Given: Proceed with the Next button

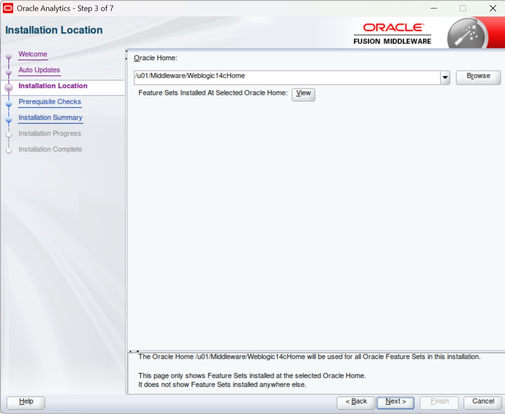Looking at the screenshot, I should (396, 403).
